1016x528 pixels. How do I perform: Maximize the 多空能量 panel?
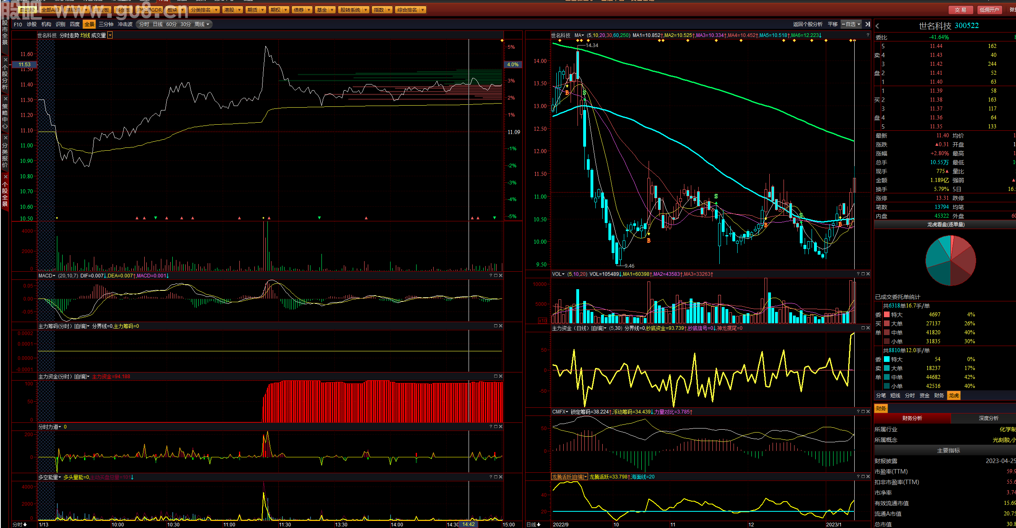click(x=495, y=477)
